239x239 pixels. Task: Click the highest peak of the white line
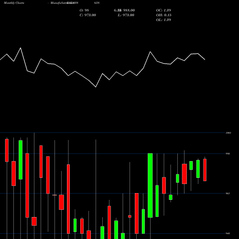21,48
